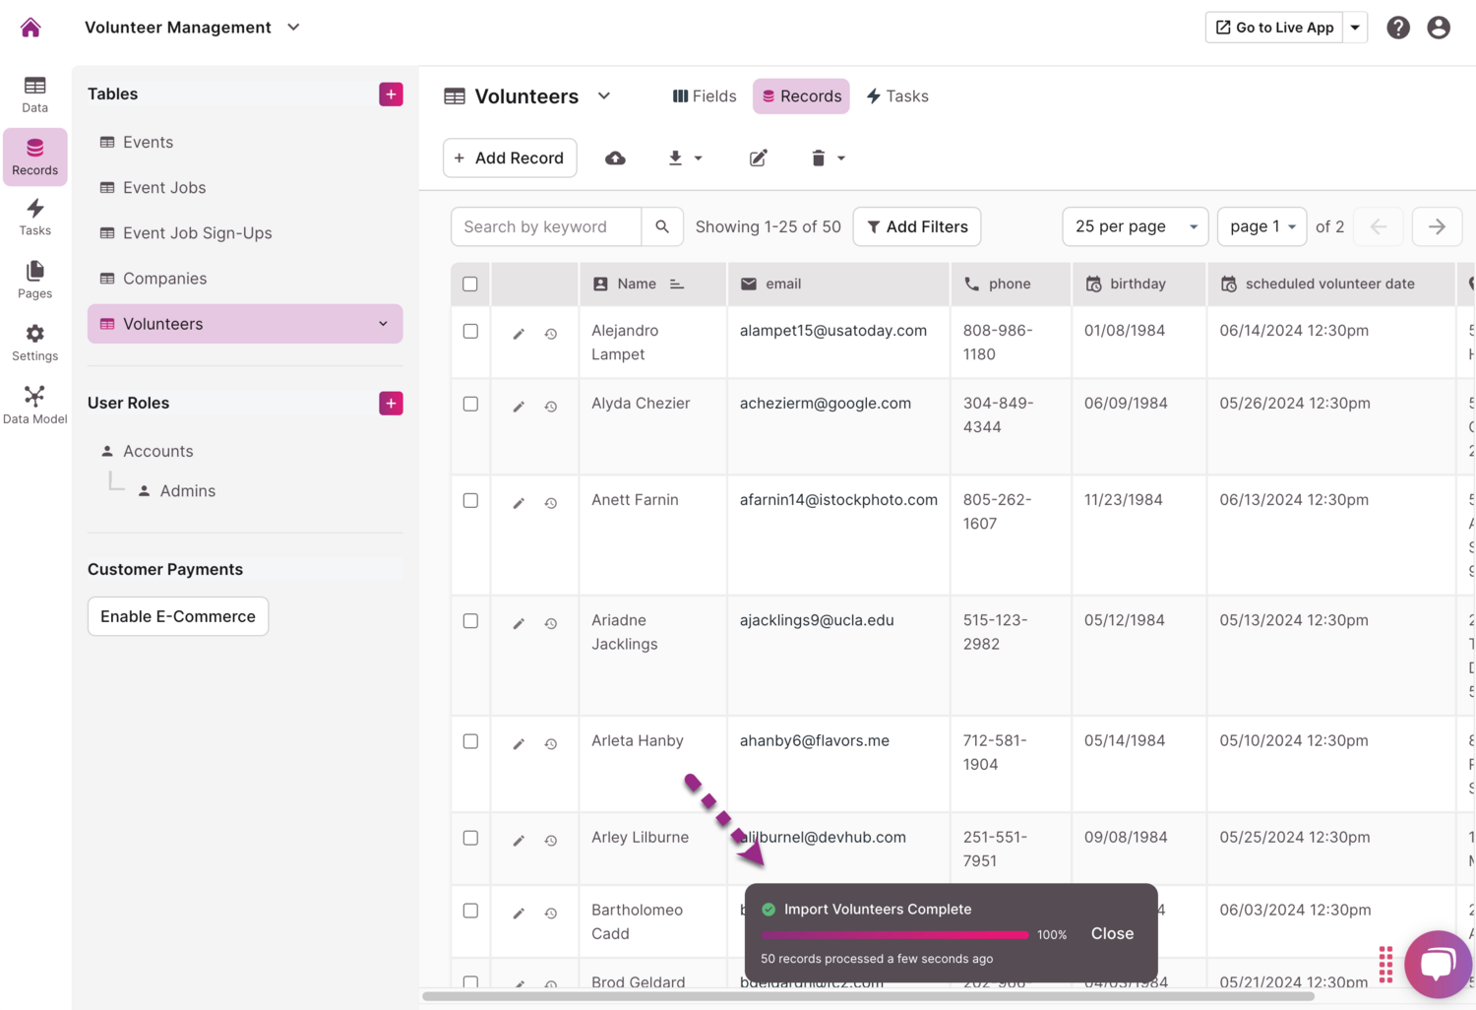Image resolution: width=1476 pixels, height=1010 pixels.
Task: Click the cloud upload import icon
Action: coord(615,158)
